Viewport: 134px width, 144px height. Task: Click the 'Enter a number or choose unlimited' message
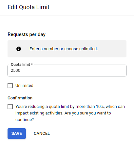click(x=64, y=49)
